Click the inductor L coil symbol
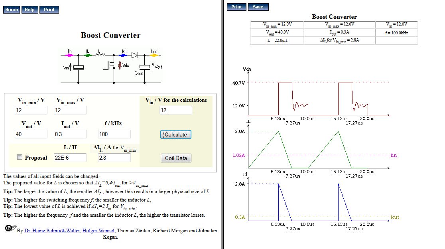445x249 pixels. coord(100,54)
